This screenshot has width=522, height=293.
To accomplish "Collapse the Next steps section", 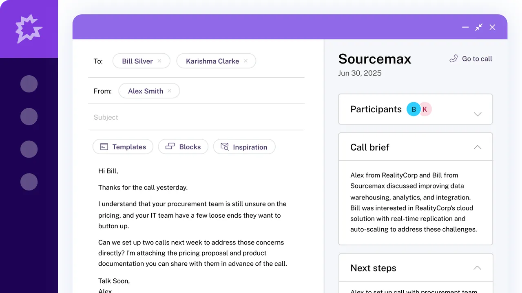I will (x=478, y=268).
